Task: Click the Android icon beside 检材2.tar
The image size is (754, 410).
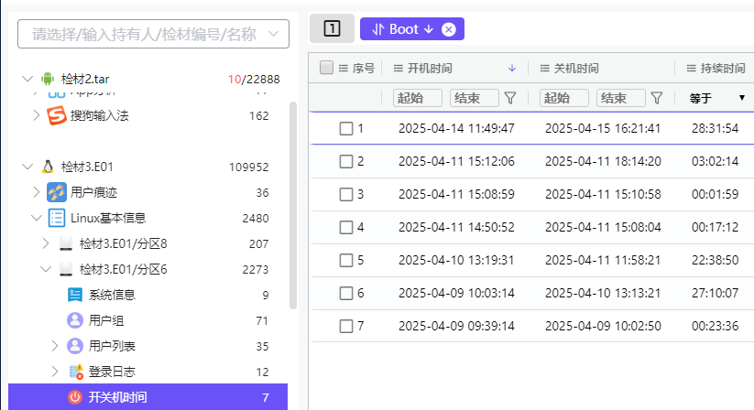Action: (48, 79)
